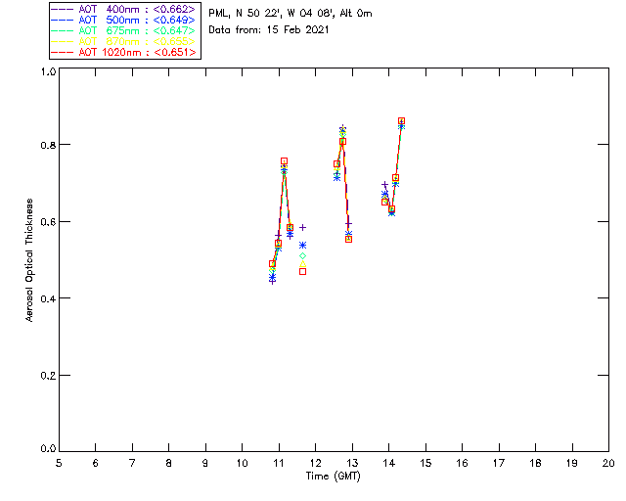Image resolution: width=626 pixels, height=501 pixels.
Task: Click the x-axis label 11
Action: pyautogui.click(x=279, y=463)
